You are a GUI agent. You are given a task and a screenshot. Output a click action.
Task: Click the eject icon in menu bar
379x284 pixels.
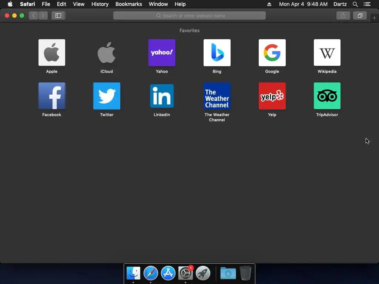point(269,4)
